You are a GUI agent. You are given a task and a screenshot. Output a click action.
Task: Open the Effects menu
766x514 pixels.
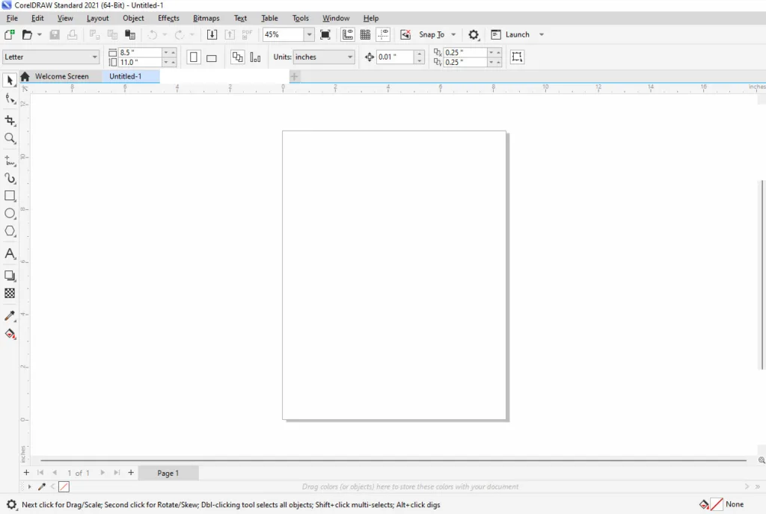[x=168, y=18]
